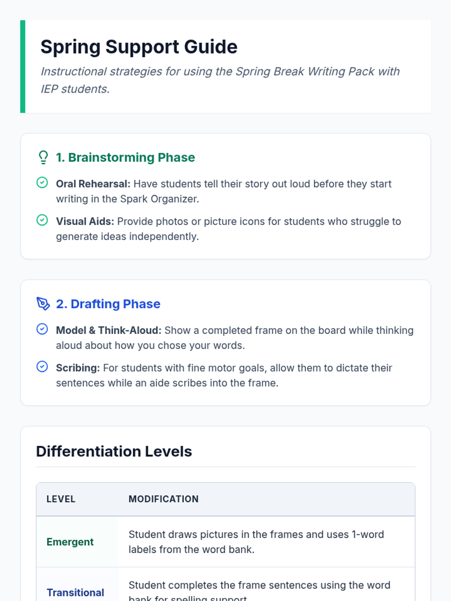This screenshot has width=451, height=601.
Task: Click the LEVEL column header
Action: [61, 499]
